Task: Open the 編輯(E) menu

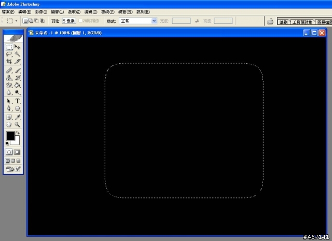Action: [x=24, y=12]
